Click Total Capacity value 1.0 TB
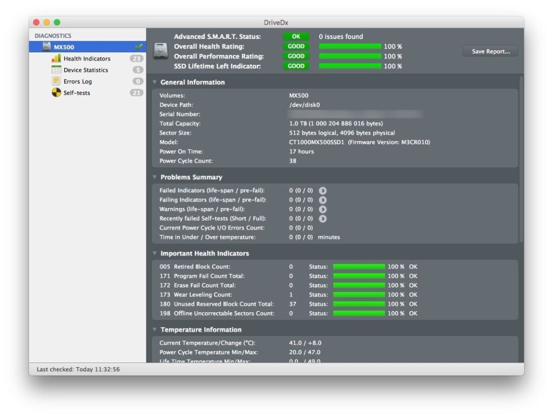The image size is (553, 417). (x=336, y=124)
